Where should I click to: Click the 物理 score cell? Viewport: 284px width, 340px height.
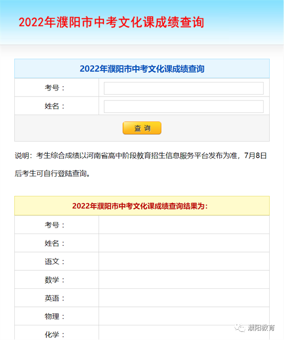184,316
